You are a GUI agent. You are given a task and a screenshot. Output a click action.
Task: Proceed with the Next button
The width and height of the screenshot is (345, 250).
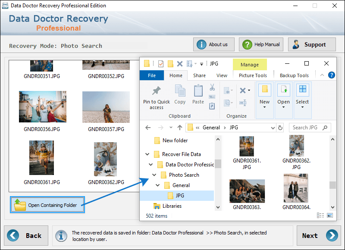tap(319, 235)
